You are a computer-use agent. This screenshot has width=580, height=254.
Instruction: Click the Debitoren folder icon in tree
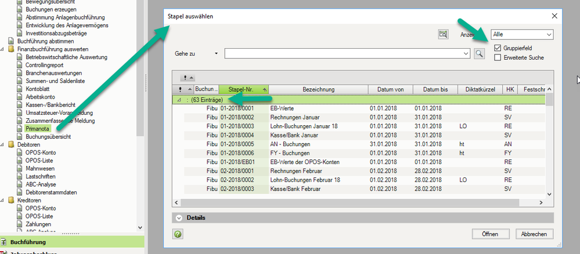pyautogui.click(x=12, y=144)
